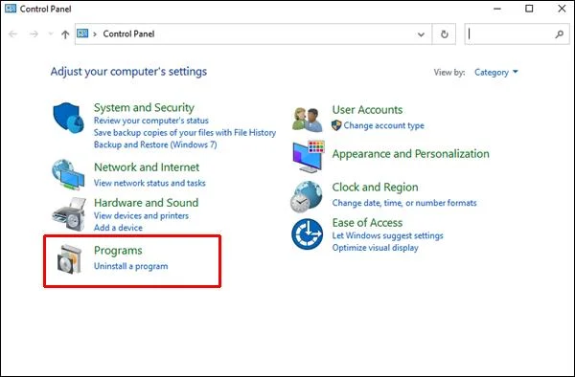This screenshot has height=377, width=575.
Task: Click the forward navigation arrow
Action: [34, 34]
